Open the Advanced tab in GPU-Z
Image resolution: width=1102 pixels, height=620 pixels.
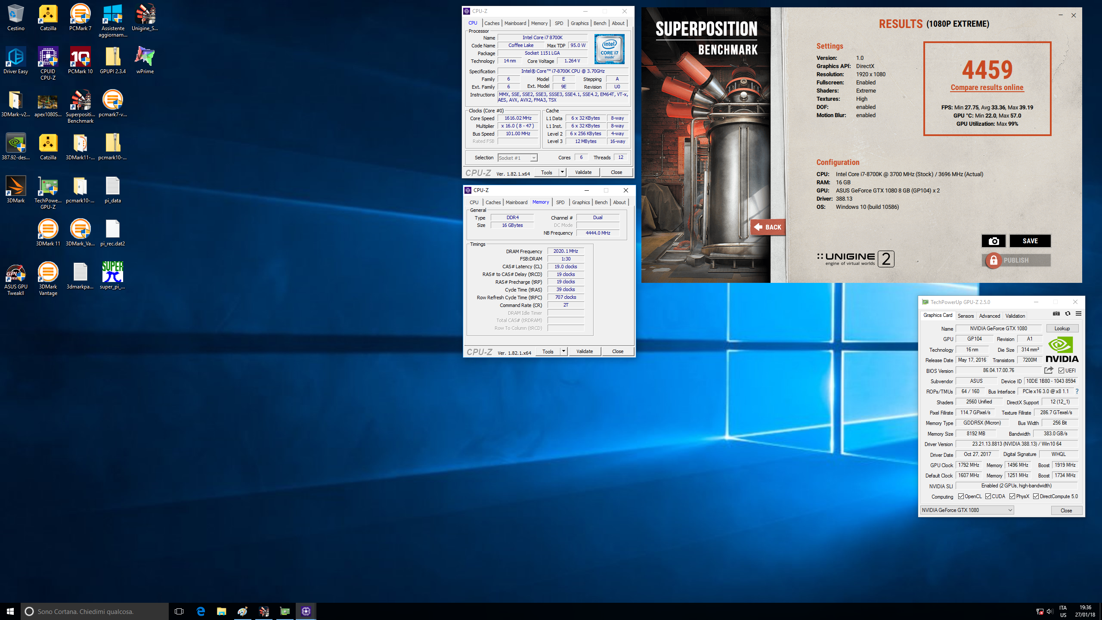coord(989,316)
